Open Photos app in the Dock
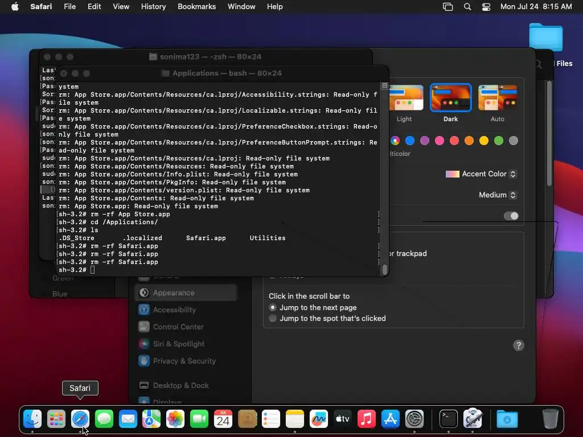The height and width of the screenshot is (437, 583). pos(175,419)
